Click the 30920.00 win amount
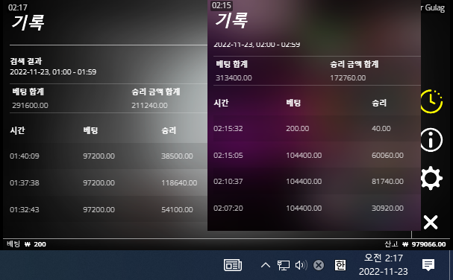Image resolution: width=453 pixels, height=280 pixels. pyautogui.click(x=387, y=209)
